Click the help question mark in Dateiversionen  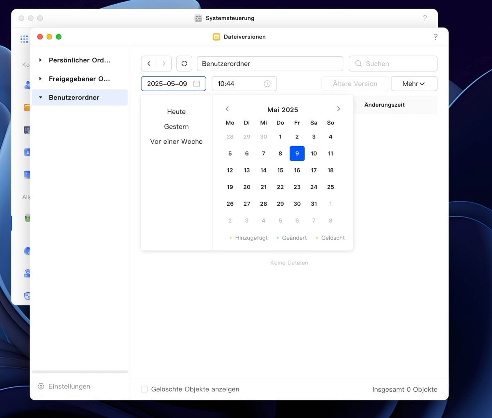coord(435,37)
